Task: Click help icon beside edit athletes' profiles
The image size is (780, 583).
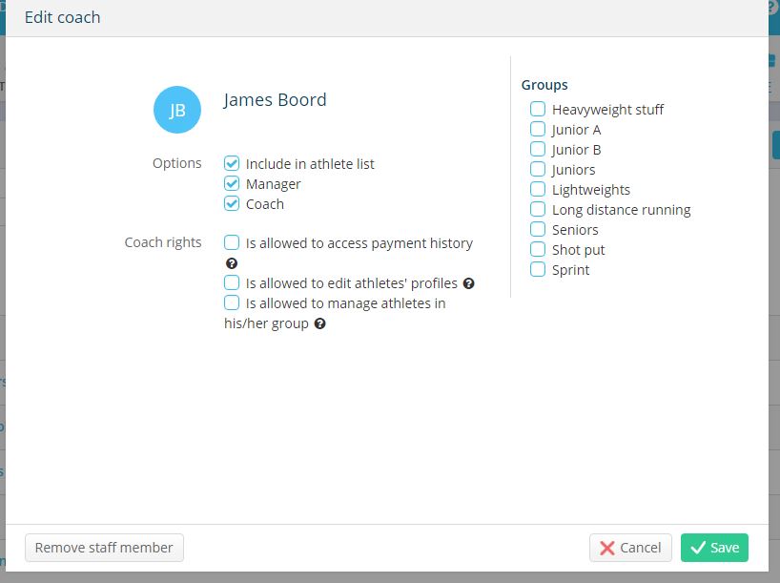Action: (x=468, y=283)
